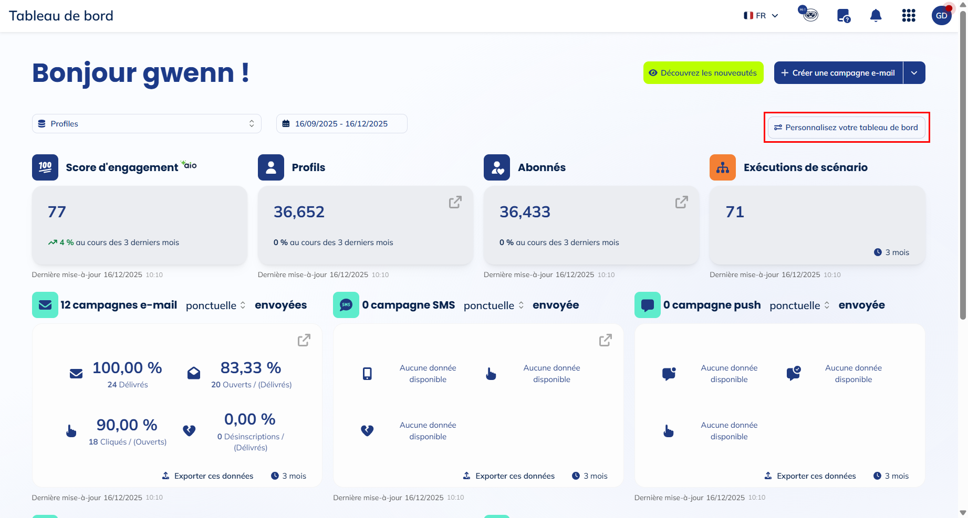968x518 pixels.
Task: Click Créer une campagne e-mail
Action: [837, 72]
